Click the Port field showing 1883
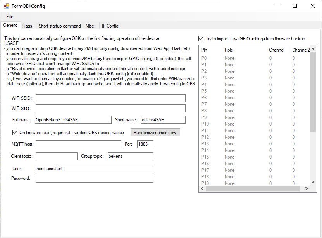 point(145,144)
